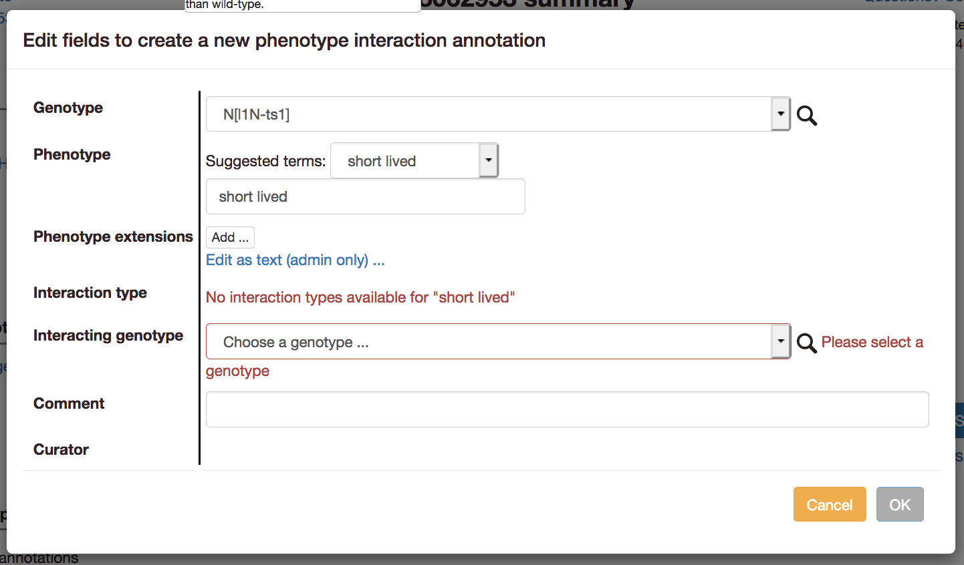Screen dimensions: 964x565
Task: Click the Cancel button
Action: pos(830,504)
